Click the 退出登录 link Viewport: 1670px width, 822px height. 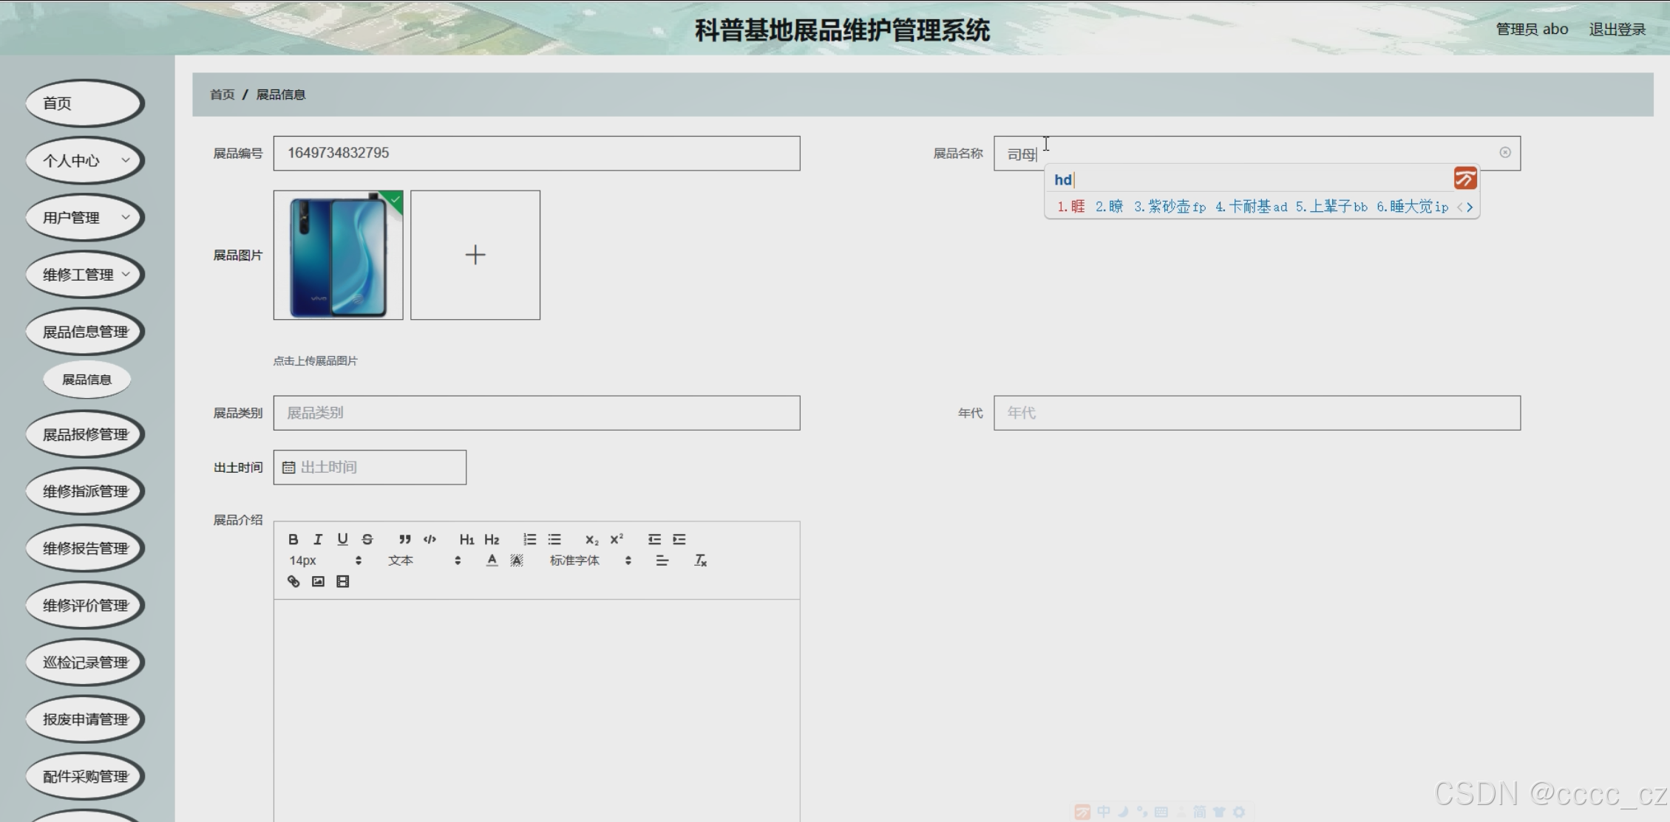pos(1617,30)
